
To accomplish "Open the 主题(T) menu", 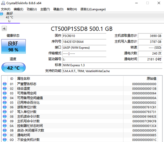I will [x=45, y=9].
